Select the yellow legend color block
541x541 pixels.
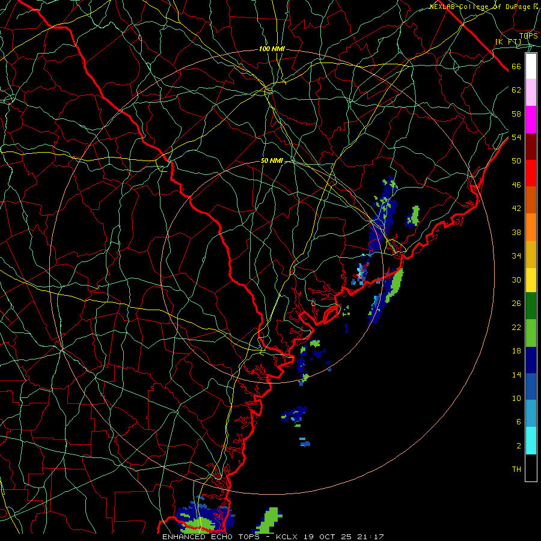pos(531,280)
